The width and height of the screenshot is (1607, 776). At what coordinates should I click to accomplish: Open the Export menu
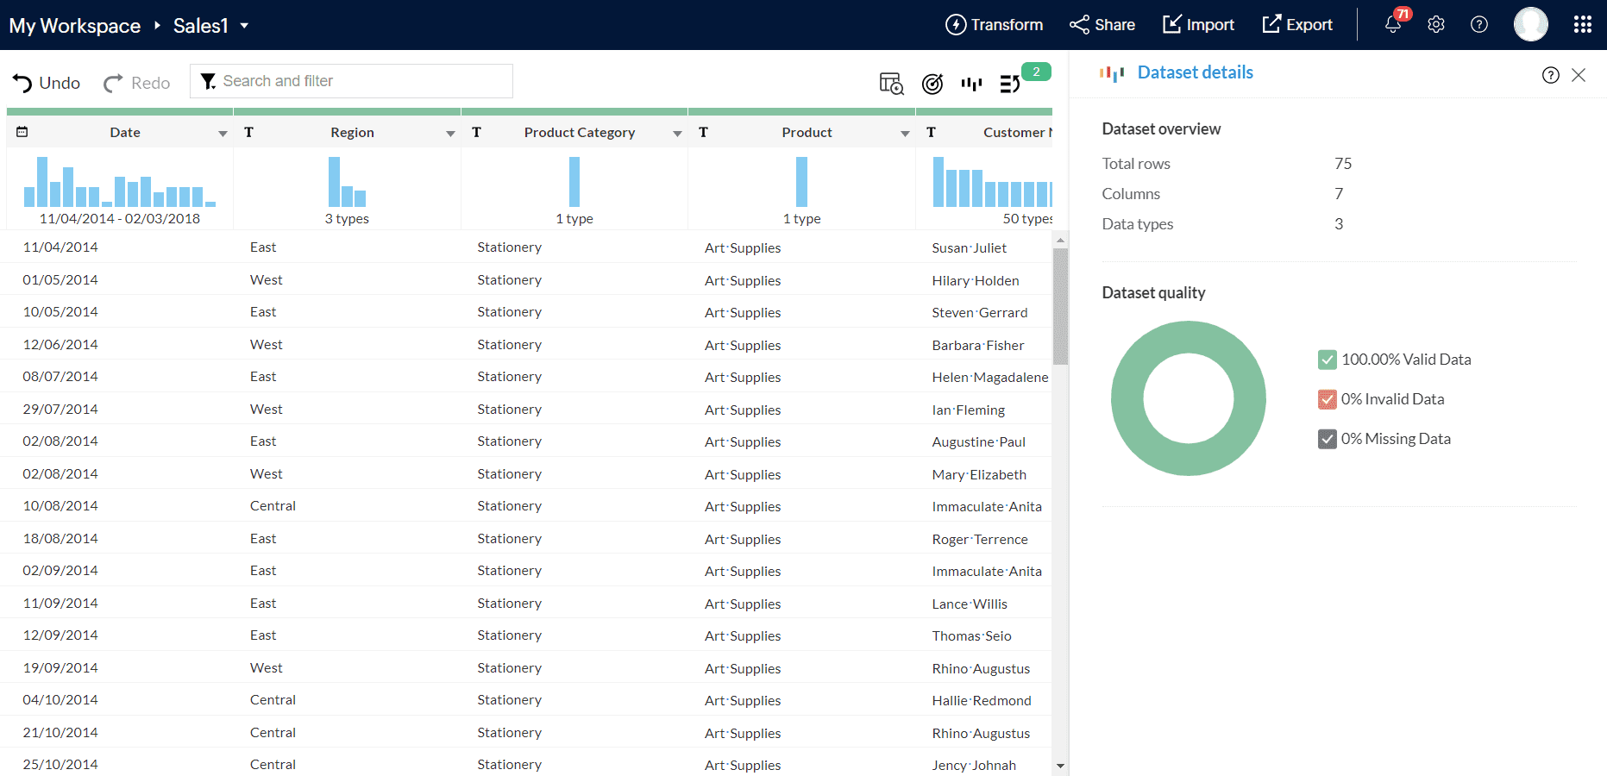[x=1297, y=25]
